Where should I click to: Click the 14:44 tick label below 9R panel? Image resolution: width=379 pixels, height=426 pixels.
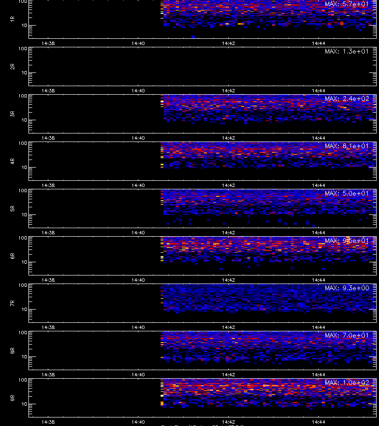(318, 422)
